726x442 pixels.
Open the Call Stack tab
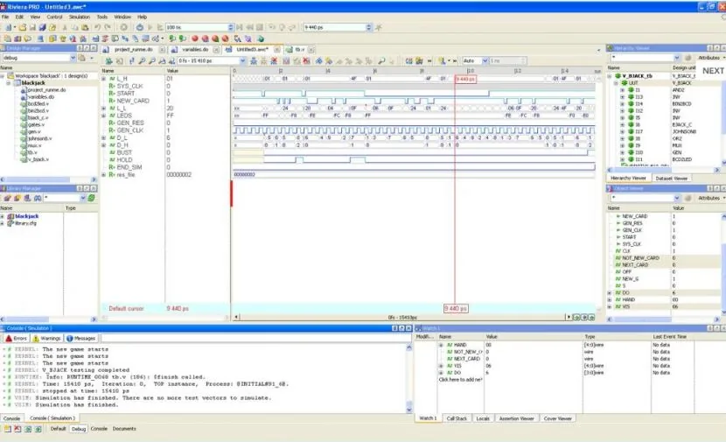(x=457, y=418)
